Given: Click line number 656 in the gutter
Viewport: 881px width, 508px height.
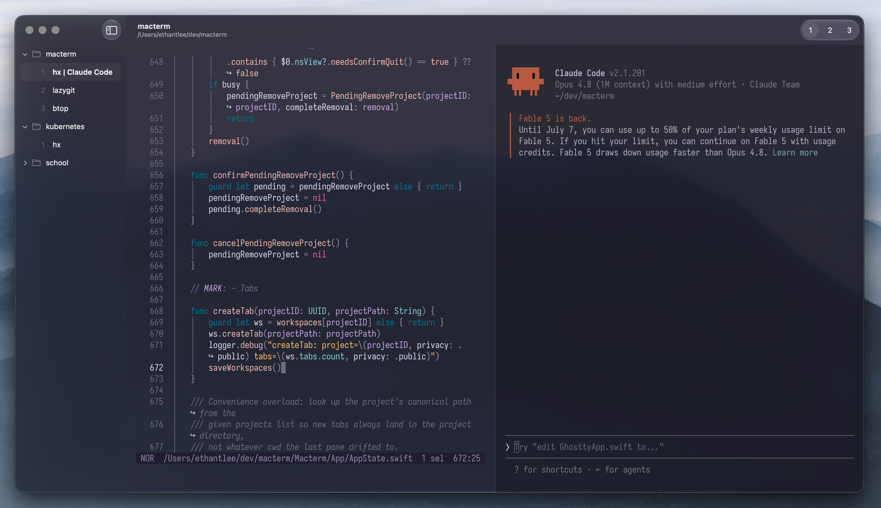Looking at the screenshot, I should (x=156, y=175).
